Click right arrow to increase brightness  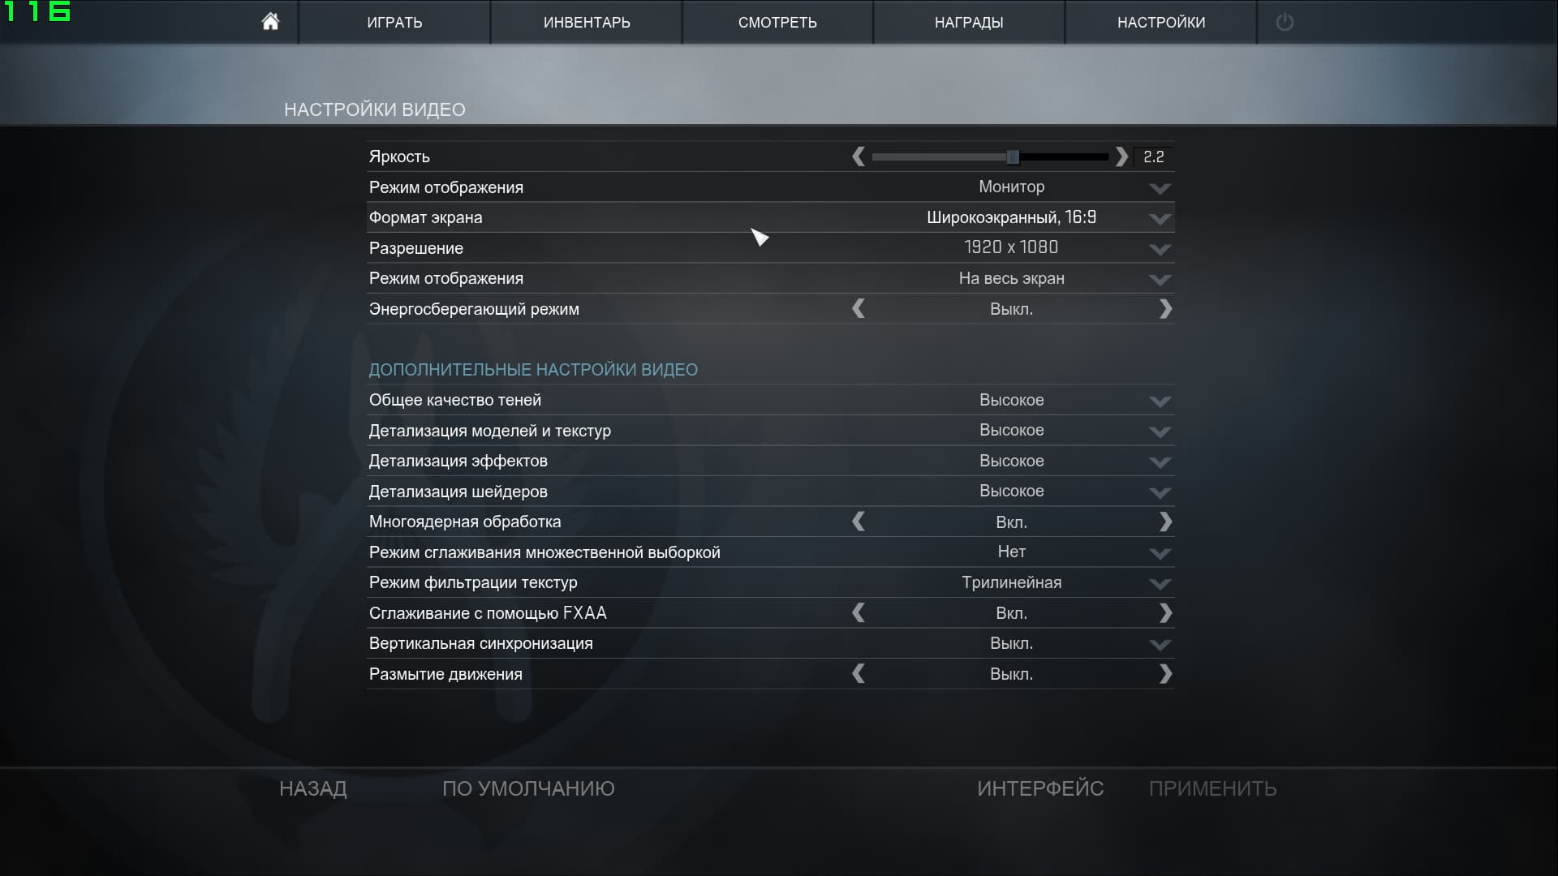point(1121,157)
